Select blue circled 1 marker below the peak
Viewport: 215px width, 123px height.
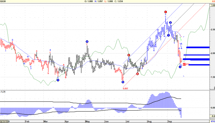coord(168,35)
